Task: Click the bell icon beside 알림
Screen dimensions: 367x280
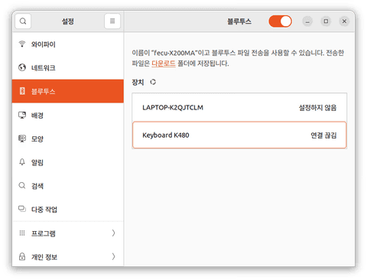Action: tap(22, 162)
